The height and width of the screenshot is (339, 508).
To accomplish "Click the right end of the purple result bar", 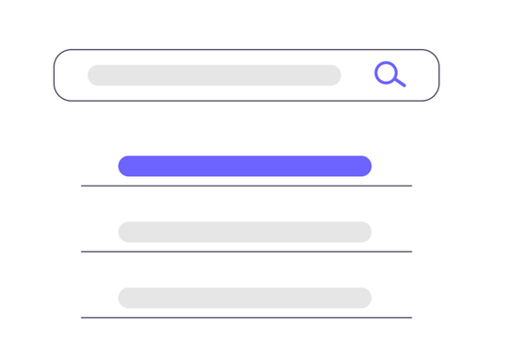I will click(x=361, y=166).
